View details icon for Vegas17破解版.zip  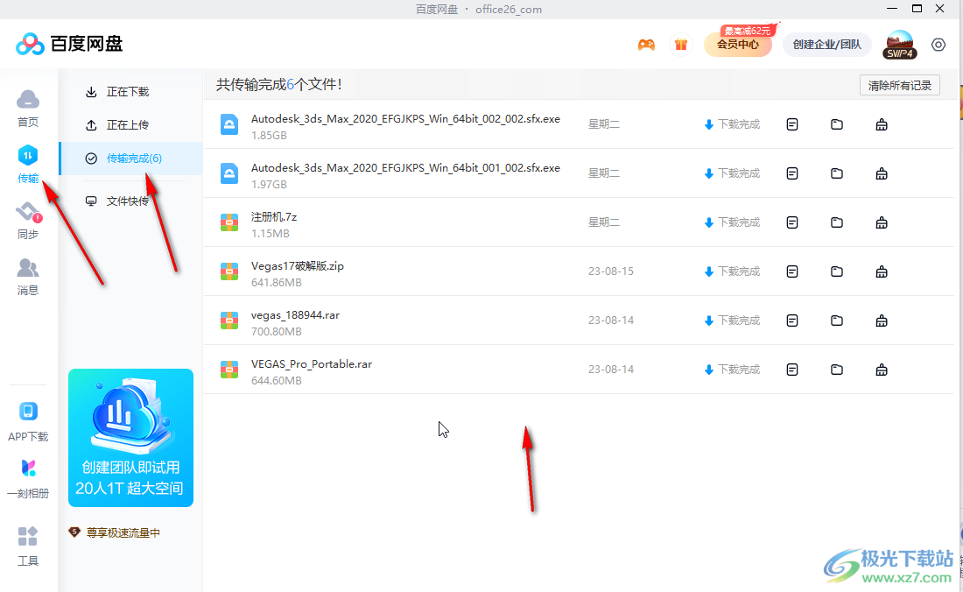coord(792,271)
